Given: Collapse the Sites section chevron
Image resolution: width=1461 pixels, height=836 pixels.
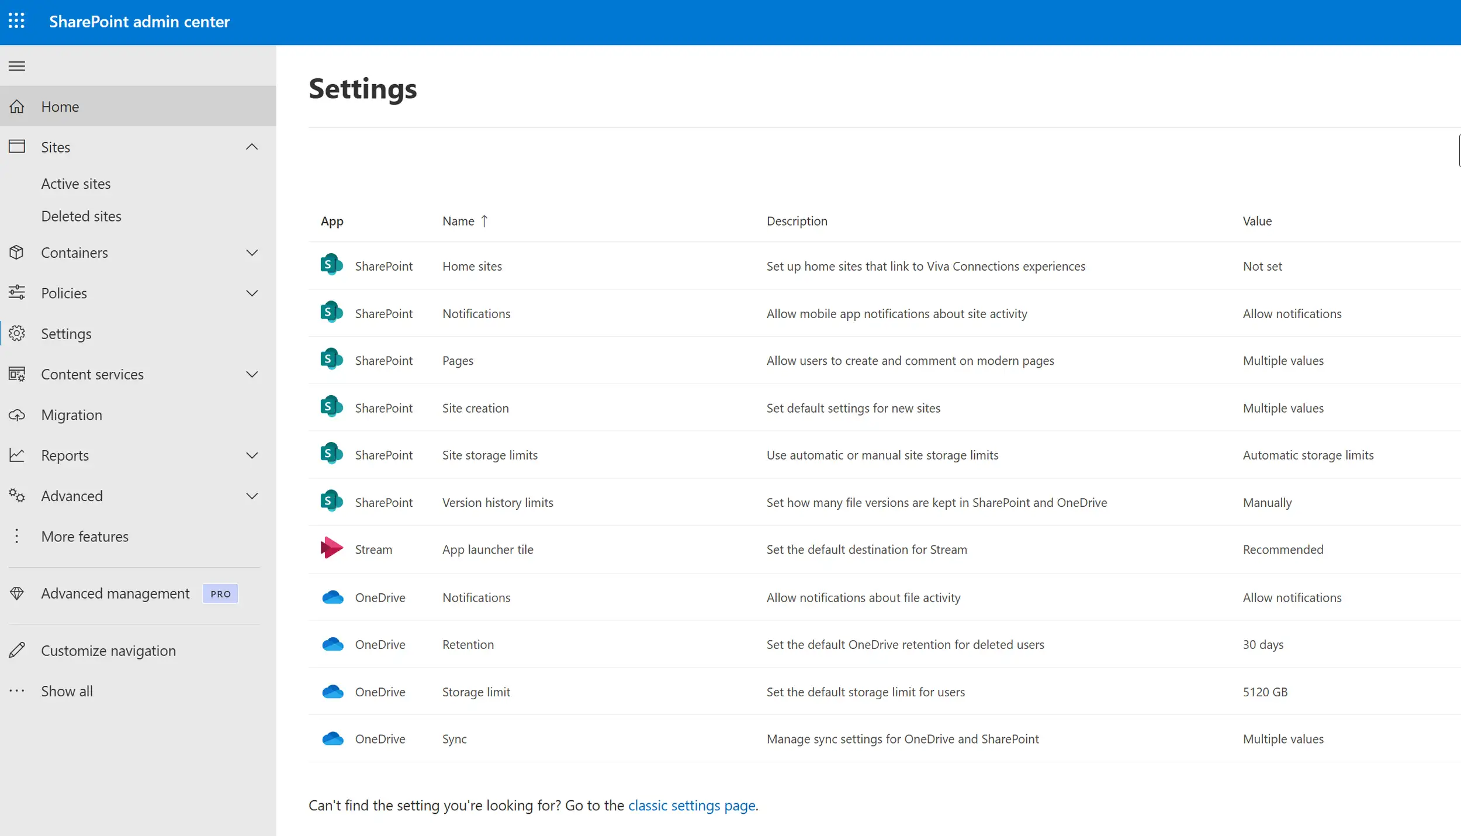Looking at the screenshot, I should click(x=252, y=147).
